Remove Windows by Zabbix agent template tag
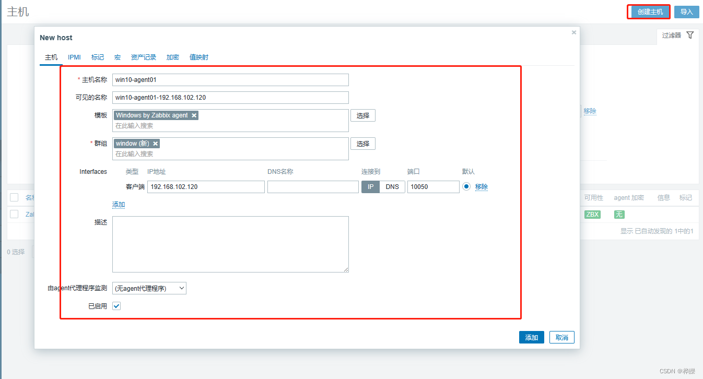Screen dimensions: 703x379 [x=194, y=115]
